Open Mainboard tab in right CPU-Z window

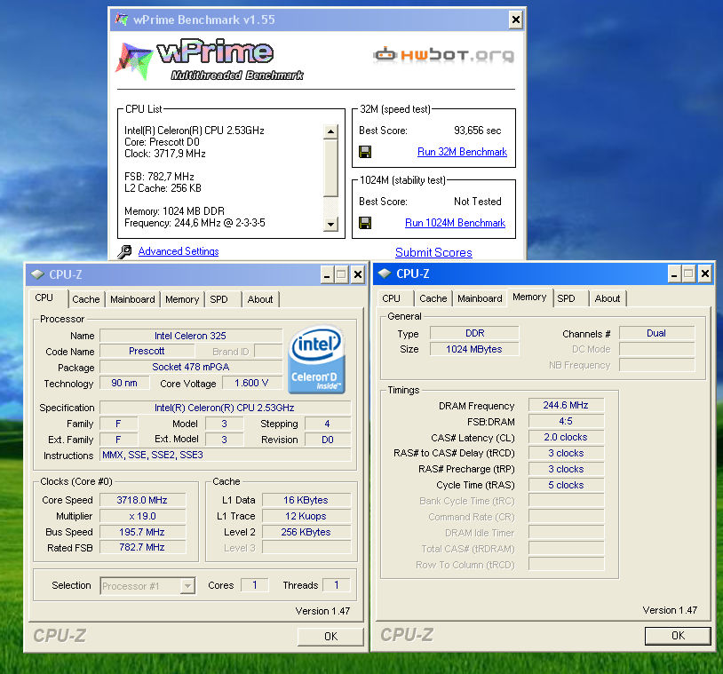pos(480,298)
